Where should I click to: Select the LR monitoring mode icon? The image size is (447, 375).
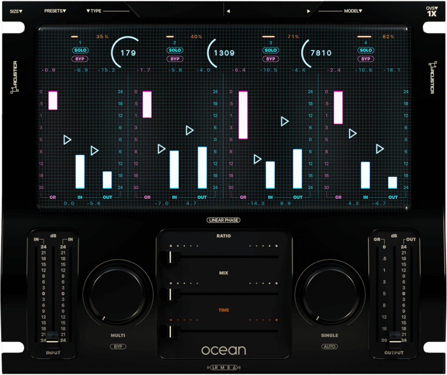point(214,367)
